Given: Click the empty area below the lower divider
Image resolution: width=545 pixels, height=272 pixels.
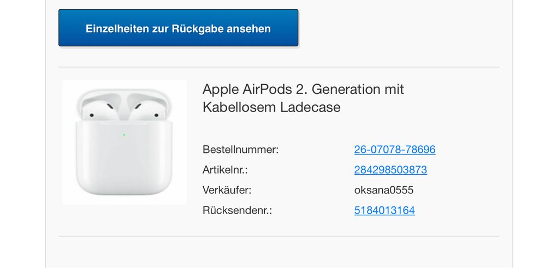Looking at the screenshot, I should click(279, 253).
